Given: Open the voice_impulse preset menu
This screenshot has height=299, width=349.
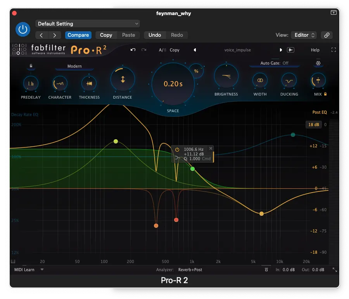Looking at the screenshot, I should coord(237,50).
